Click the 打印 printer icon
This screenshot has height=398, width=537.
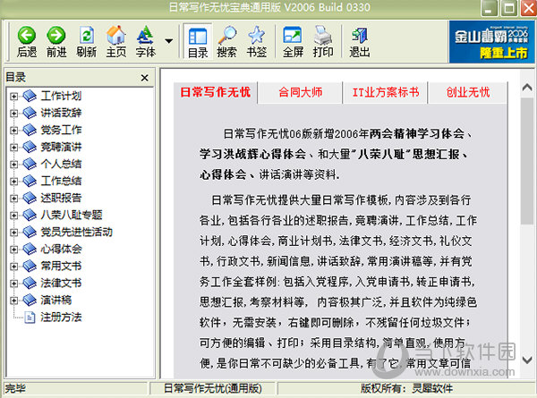[x=322, y=35]
